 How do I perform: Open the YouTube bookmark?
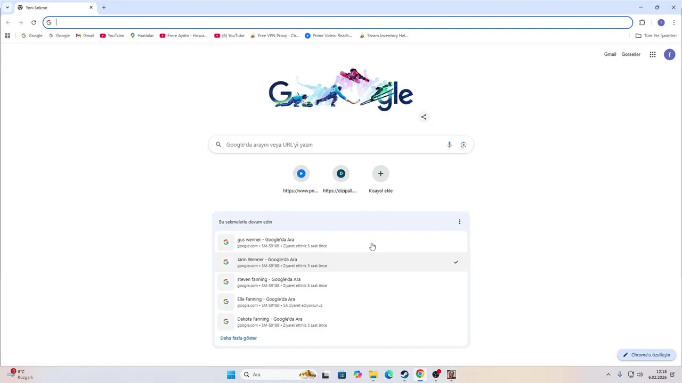(x=112, y=36)
